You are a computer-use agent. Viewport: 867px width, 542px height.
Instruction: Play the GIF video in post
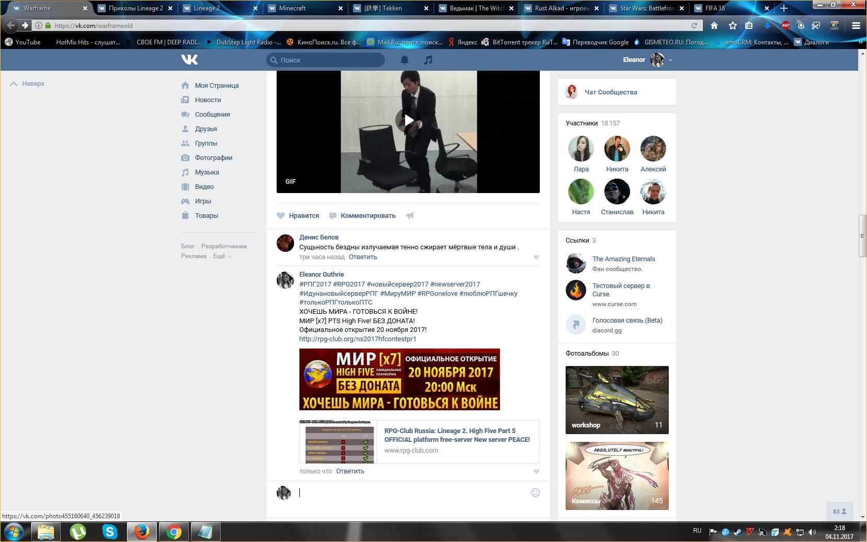click(x=408, y=121)
